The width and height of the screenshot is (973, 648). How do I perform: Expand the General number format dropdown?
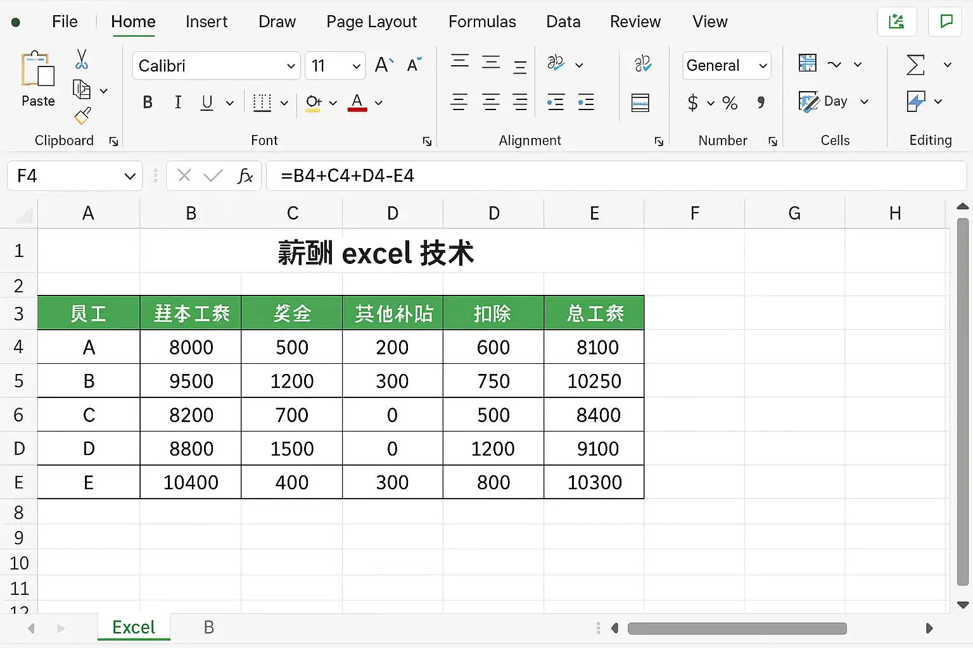click(763, 66)
